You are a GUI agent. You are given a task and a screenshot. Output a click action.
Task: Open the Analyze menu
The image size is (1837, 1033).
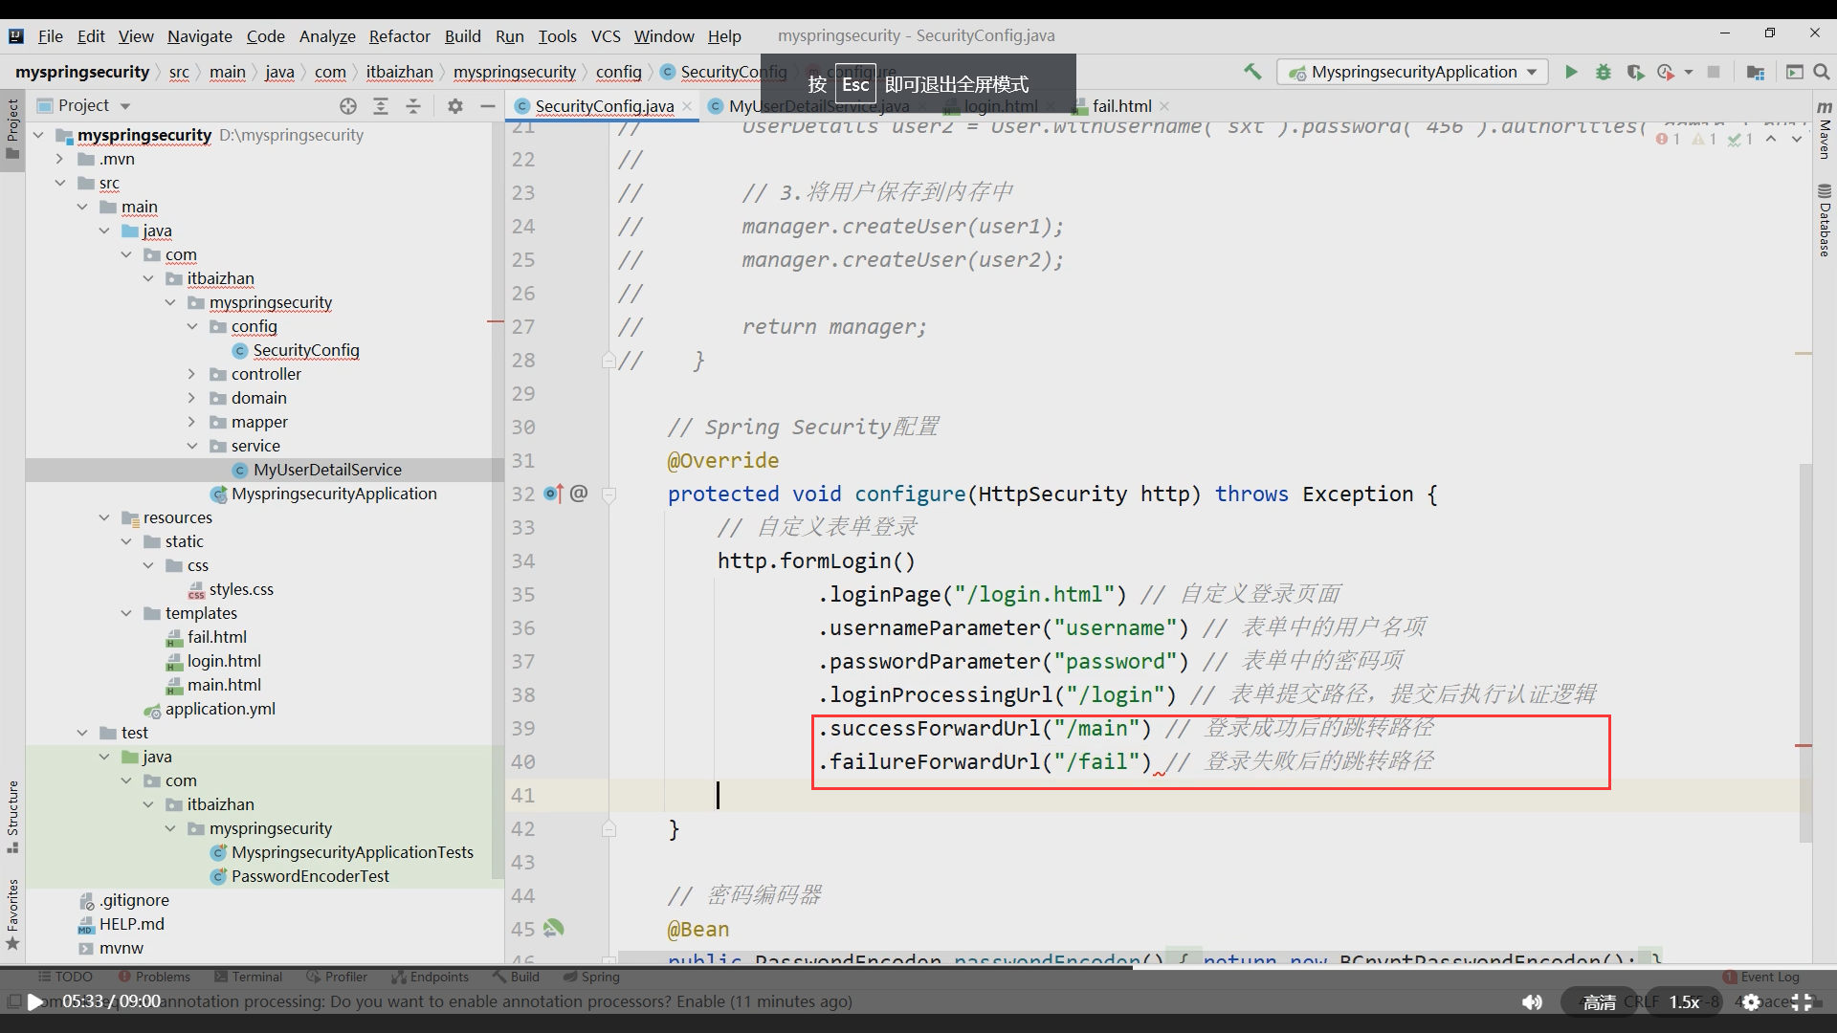[x=327, y=36]
